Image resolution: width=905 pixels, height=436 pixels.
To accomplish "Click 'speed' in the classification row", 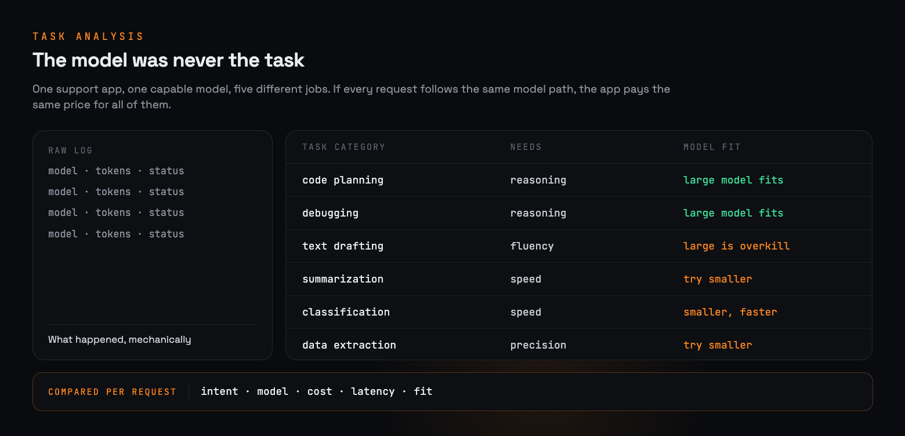I will point(526,312).
